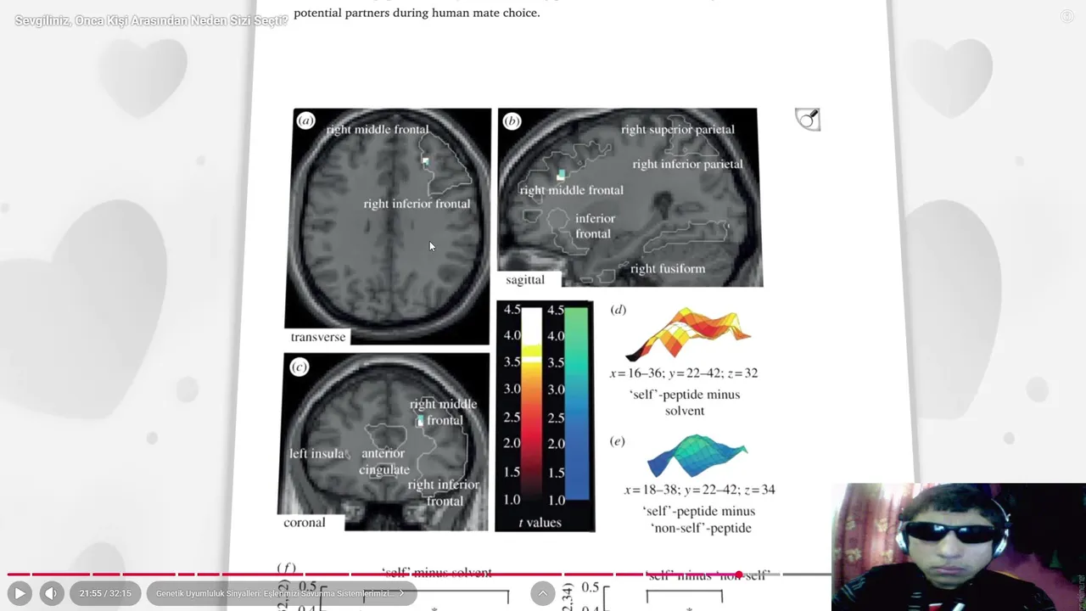Click the 'left insula' label in coronal image

coord(316,453)
